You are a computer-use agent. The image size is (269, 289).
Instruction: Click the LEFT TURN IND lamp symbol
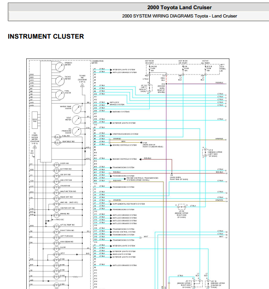[57, 237]
